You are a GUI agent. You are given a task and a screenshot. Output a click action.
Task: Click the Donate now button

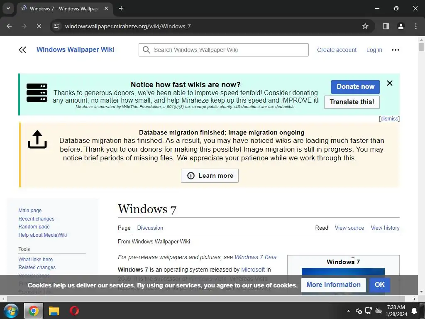pyautogui.click(x=355, y=87)
